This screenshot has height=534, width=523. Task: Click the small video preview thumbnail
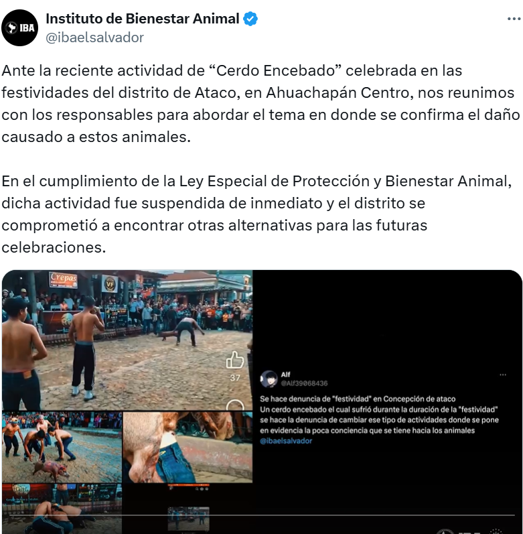point(189,519)
